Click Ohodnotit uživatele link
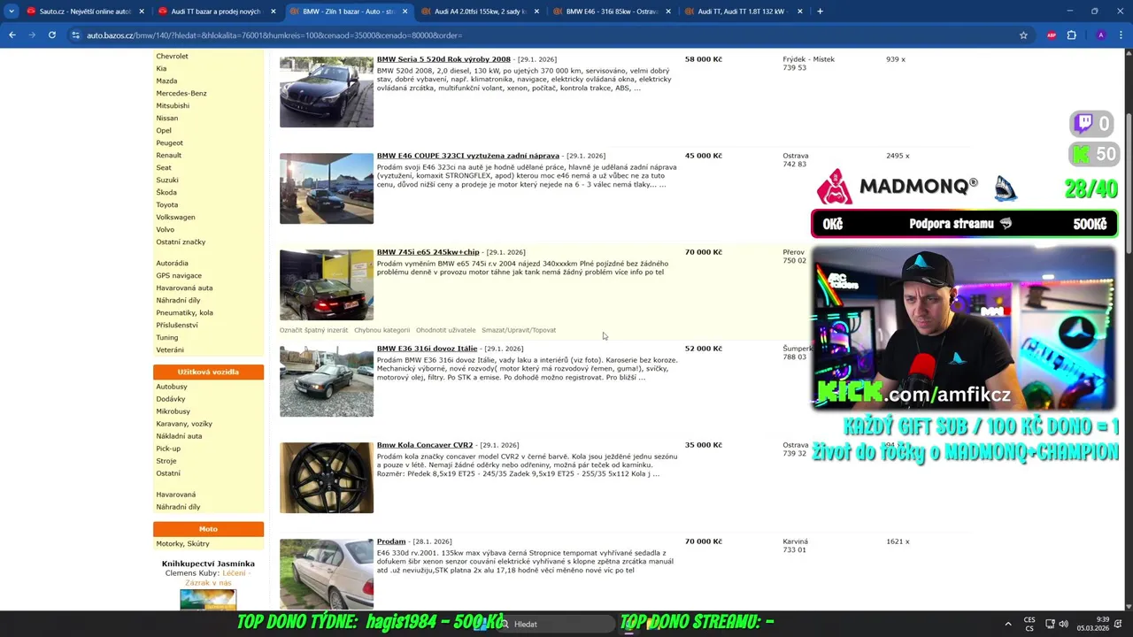 tap(445, 330)
